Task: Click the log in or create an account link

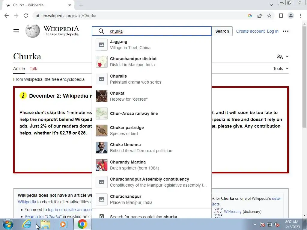Action: (x=70, y=210)
